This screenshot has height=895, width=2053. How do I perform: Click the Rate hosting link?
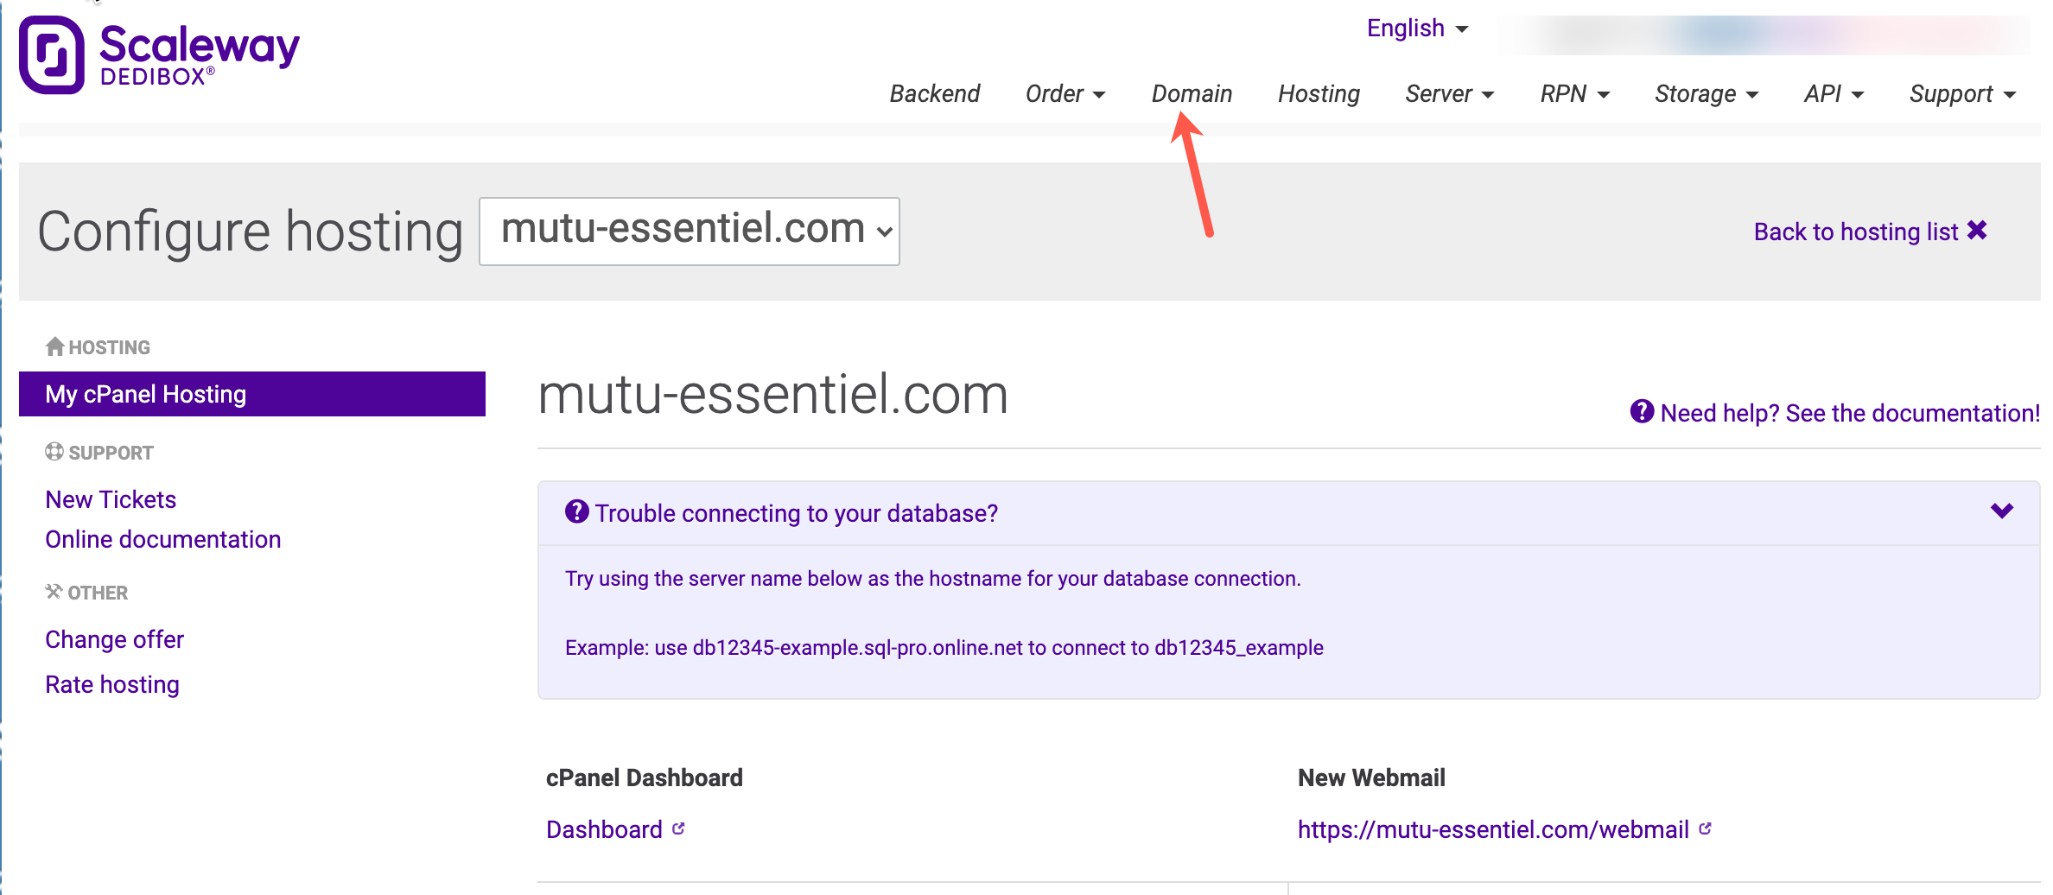point(112,684)
